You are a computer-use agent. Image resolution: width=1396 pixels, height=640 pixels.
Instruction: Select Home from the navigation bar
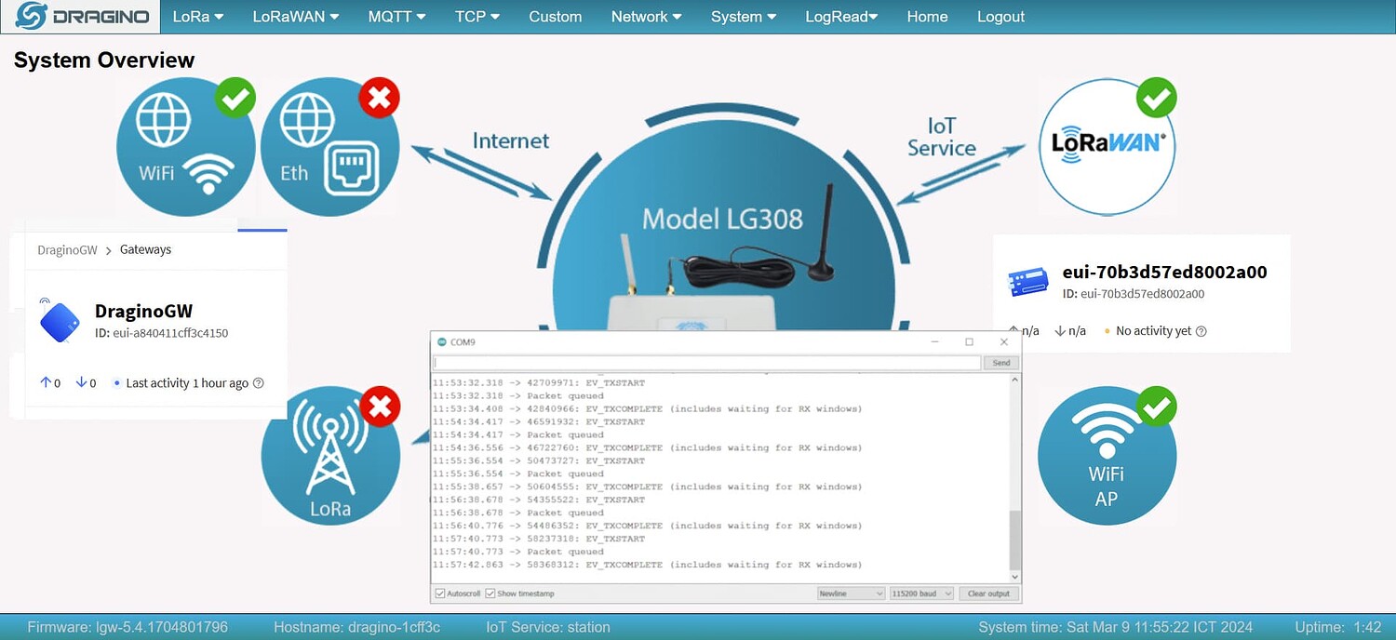pos(927,16)
